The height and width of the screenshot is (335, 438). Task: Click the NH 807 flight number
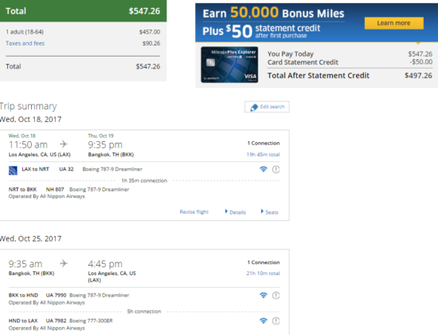click(x=55, y=190)
